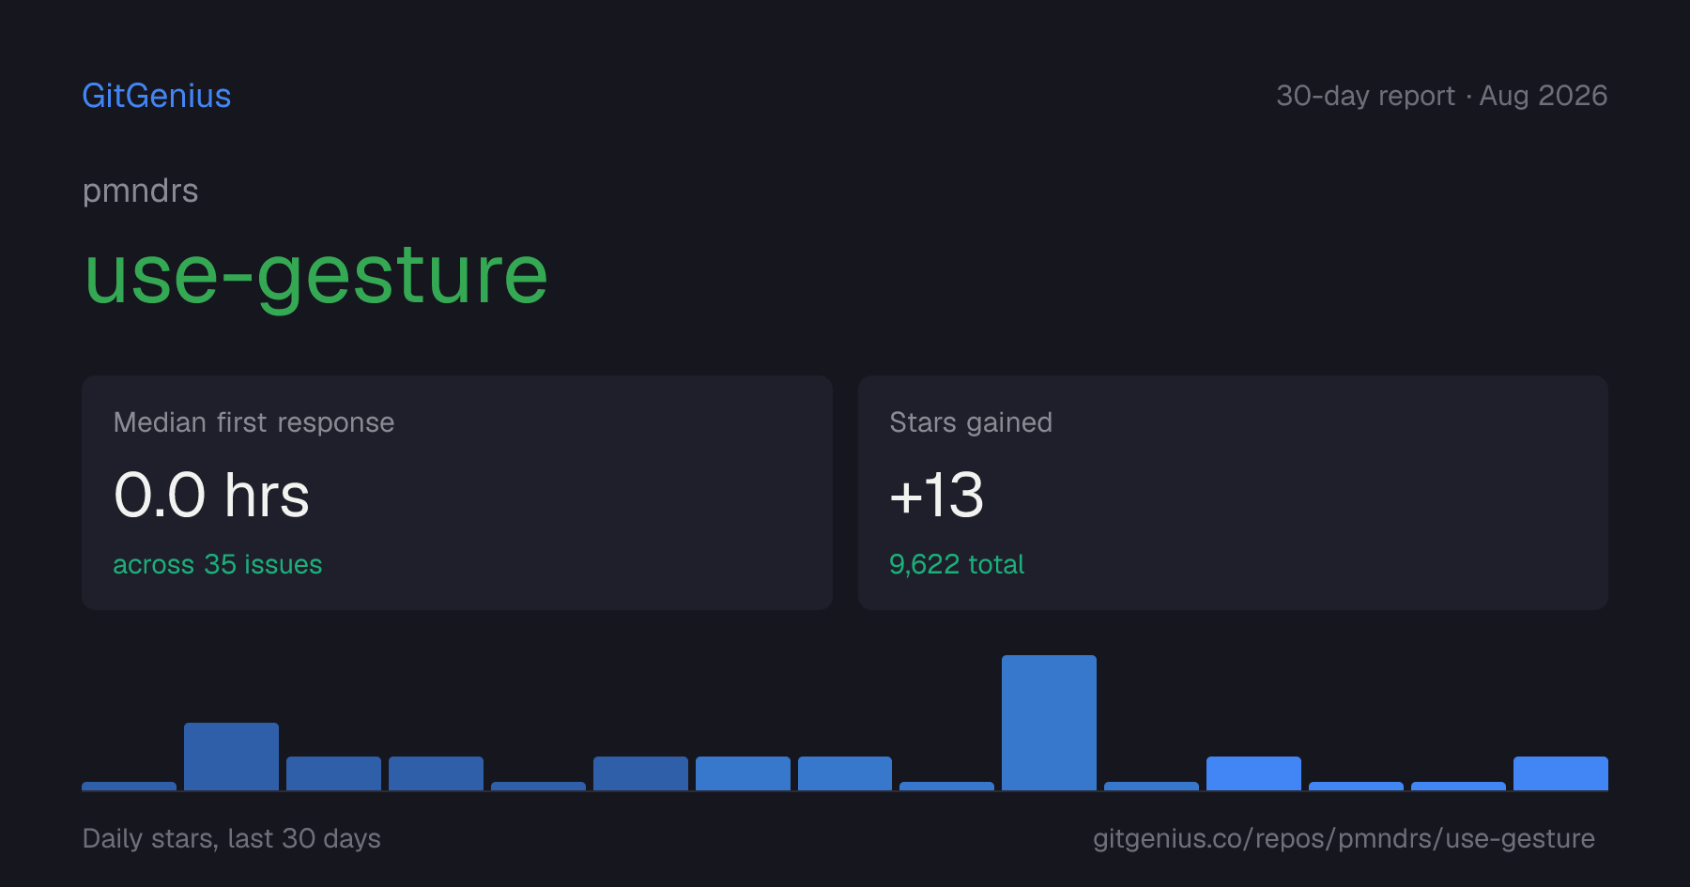Viewport: 1690px width, 887px height.
Task: Click the second bar in the daily stars chart
Action: point(231,757)
